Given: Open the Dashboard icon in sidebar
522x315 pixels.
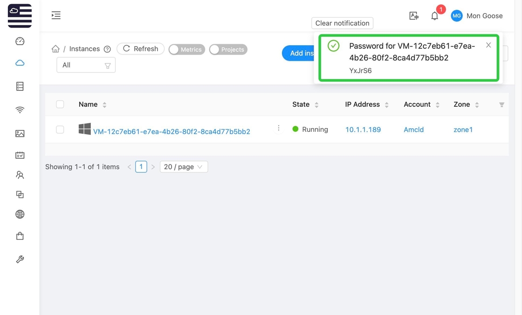Looking at the screenshot, I should coord(20,41).
